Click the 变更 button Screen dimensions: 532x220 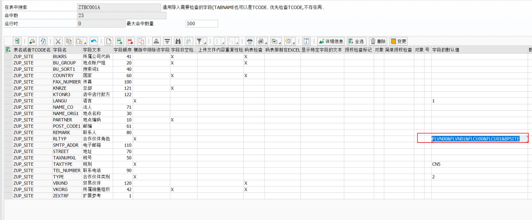point(399,41)
